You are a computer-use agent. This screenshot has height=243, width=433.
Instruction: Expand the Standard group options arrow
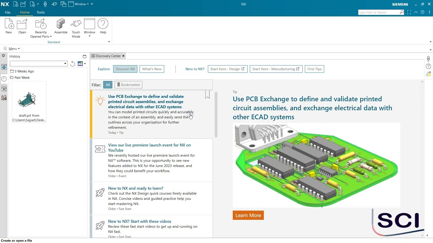(109, 42)
